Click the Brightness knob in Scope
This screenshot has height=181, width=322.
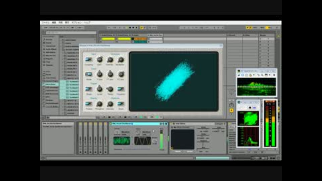pos(121,60)
